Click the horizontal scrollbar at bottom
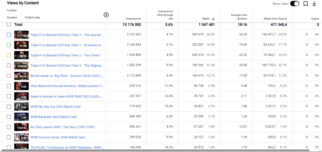The height and width of the screenshot is (152, 322). (155, 150)
